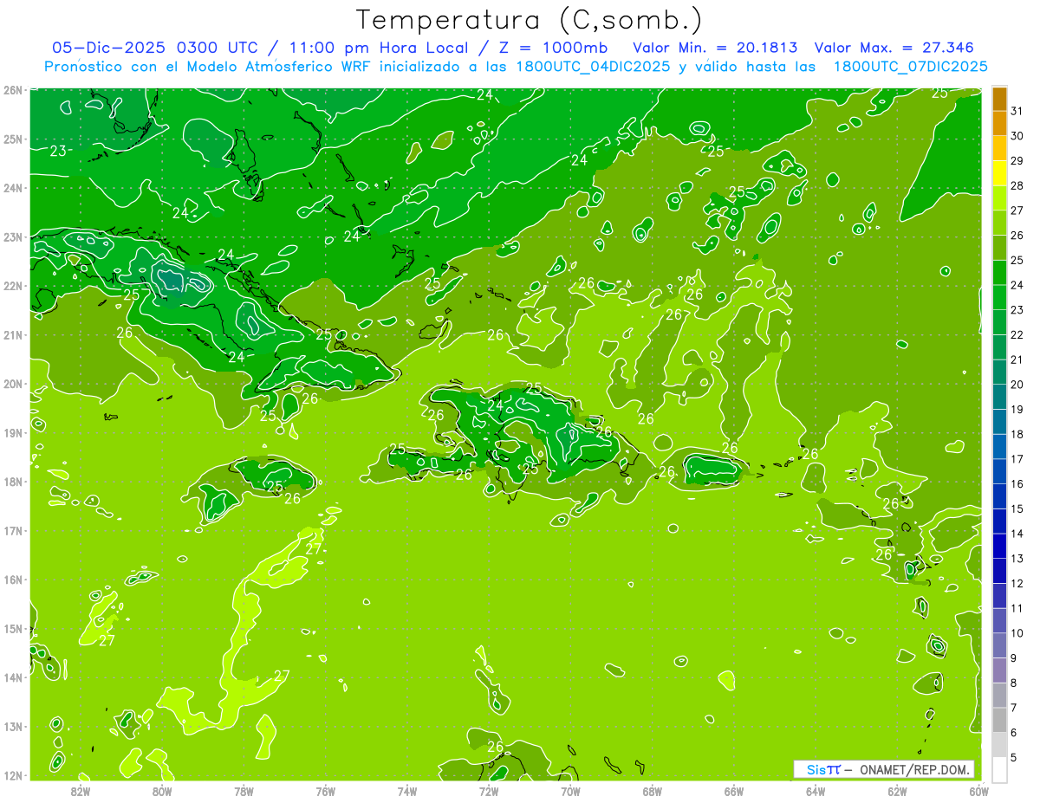Click the dark orange swatch above legend 31
Screen dimensions: 1040x803
[x=1000, y=99]
